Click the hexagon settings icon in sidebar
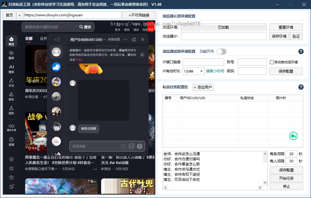The image size is (311, 198). click(11, 159)
